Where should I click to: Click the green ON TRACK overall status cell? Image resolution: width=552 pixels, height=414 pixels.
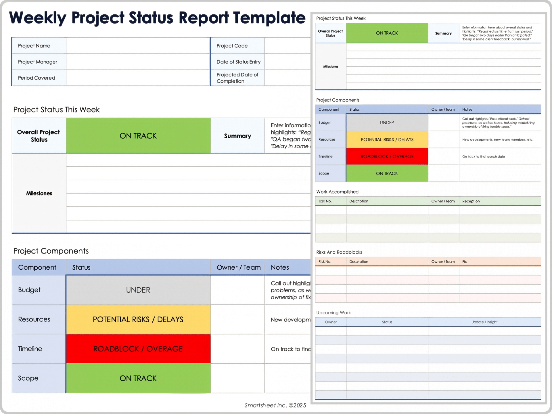coord(138,135)
